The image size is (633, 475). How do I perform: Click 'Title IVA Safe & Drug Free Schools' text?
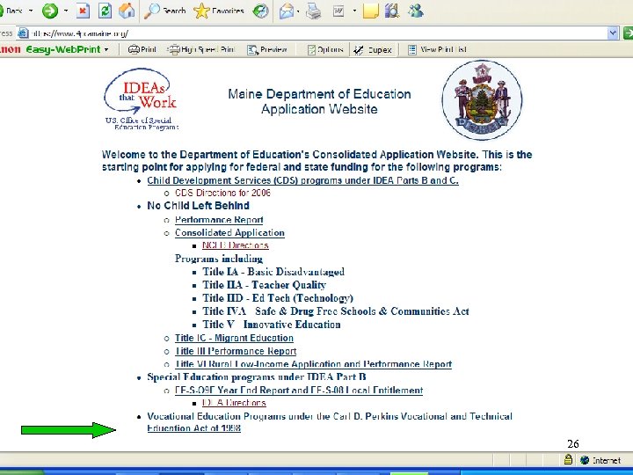[336, 311]
